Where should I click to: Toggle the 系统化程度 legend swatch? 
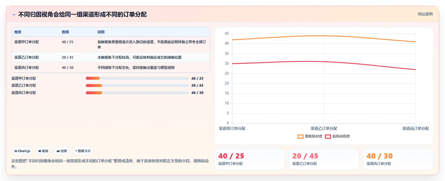328,136
